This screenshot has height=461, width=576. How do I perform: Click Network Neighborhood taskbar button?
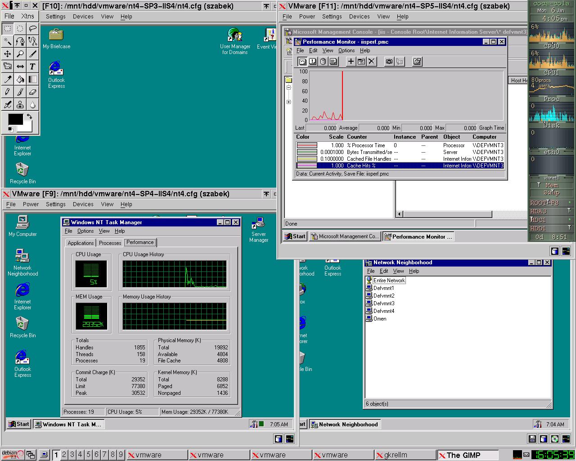344,424
